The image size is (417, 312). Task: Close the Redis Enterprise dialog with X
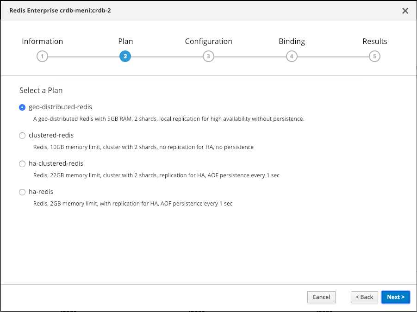pos(405,11)
